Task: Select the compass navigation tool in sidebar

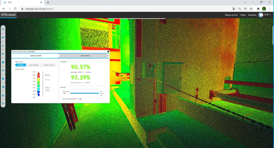Action: point(3,29)
